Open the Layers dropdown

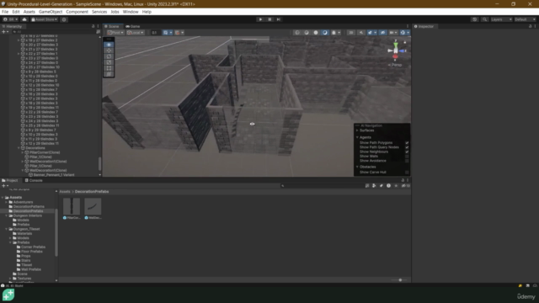coord(502,19)
